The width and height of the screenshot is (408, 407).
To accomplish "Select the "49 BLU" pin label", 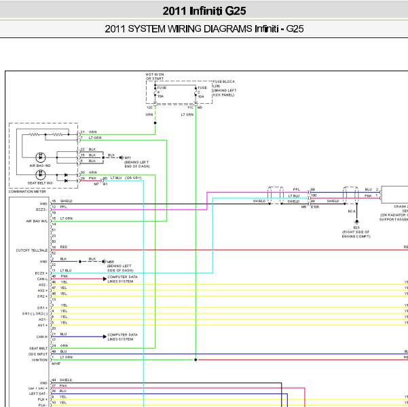I will (x=59, y=351).
